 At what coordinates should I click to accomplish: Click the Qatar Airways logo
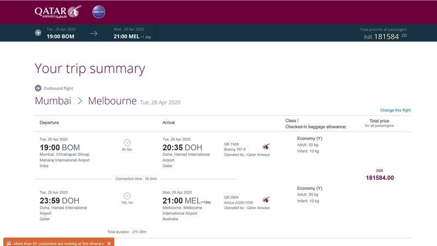click(58, 11)
